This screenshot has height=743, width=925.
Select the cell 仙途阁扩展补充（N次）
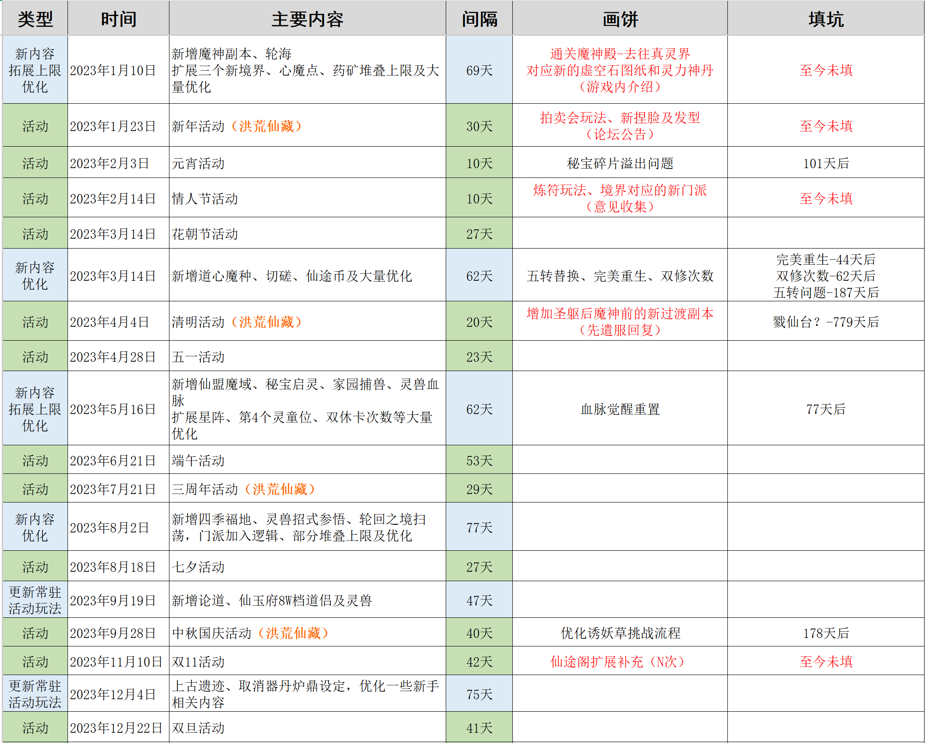click(620, 661)
